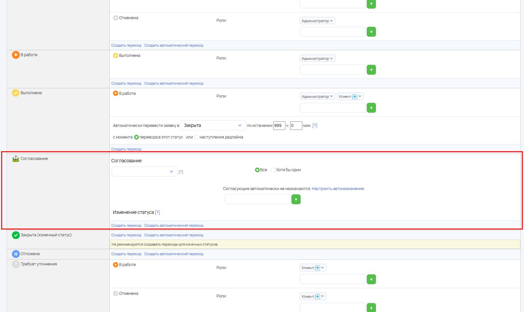
Task: Expand the empty dropdown under the Согласование heading
Action: click(144, 172)
